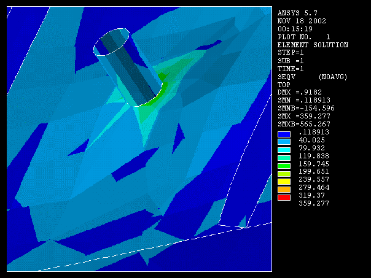The height and width of the screenshot is (278, 371).
Task: Click the SMXB=565.267 value
Action: (x=304, y=124)
